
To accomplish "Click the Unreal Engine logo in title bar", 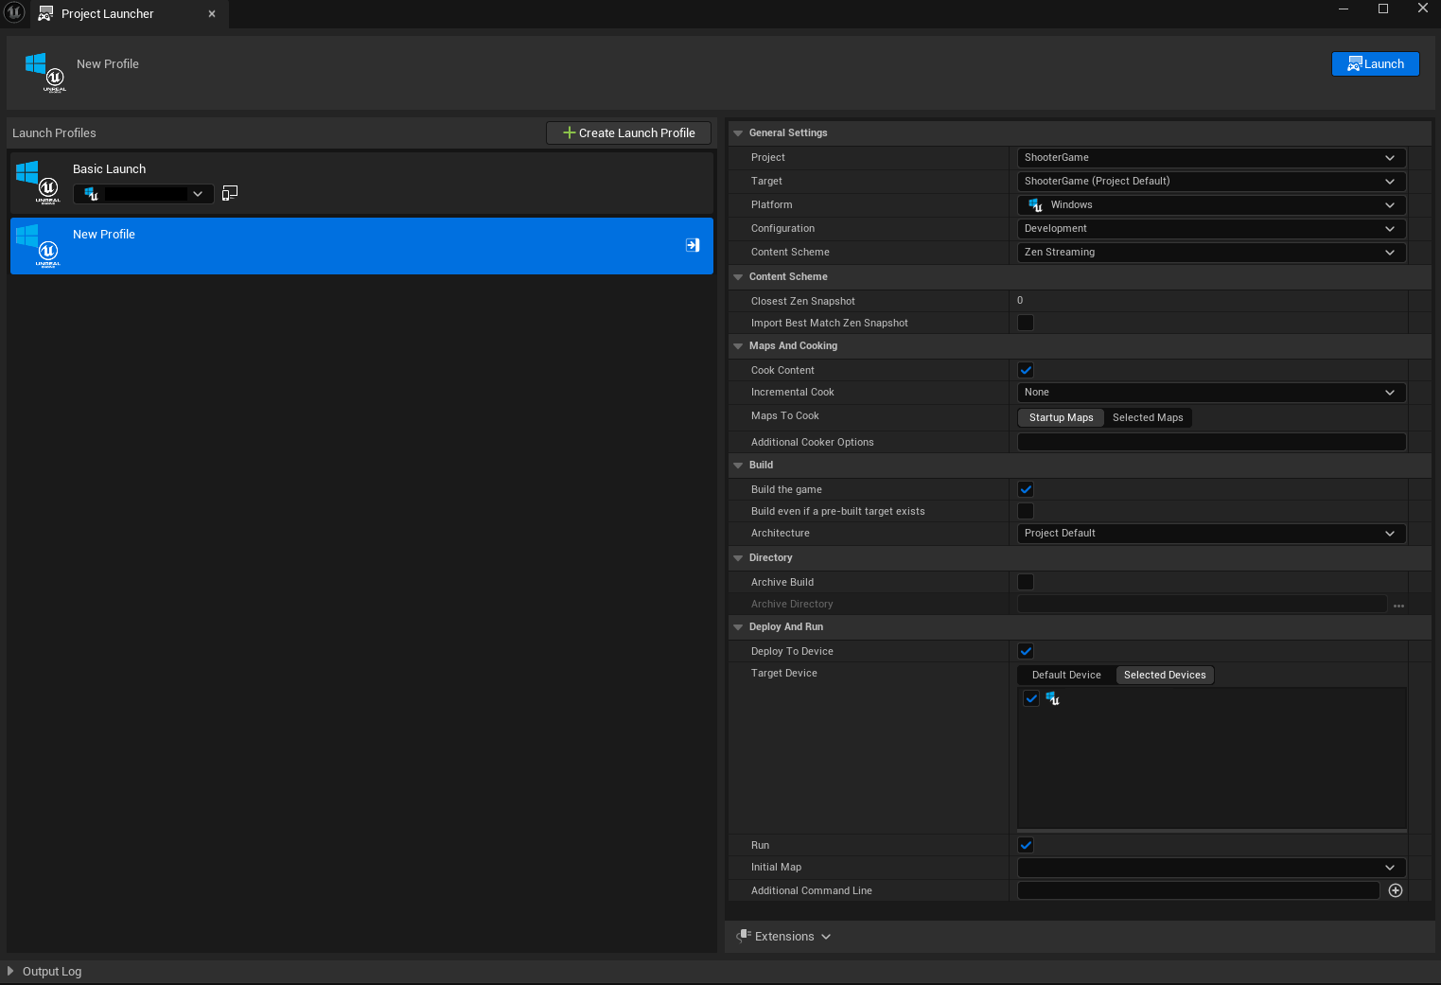I will tap(13, 13).
